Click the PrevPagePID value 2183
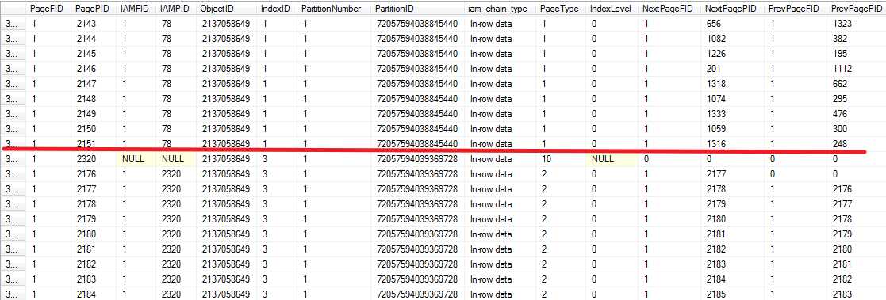This screenshot has height=300, width=886. (x=857, y=294)
